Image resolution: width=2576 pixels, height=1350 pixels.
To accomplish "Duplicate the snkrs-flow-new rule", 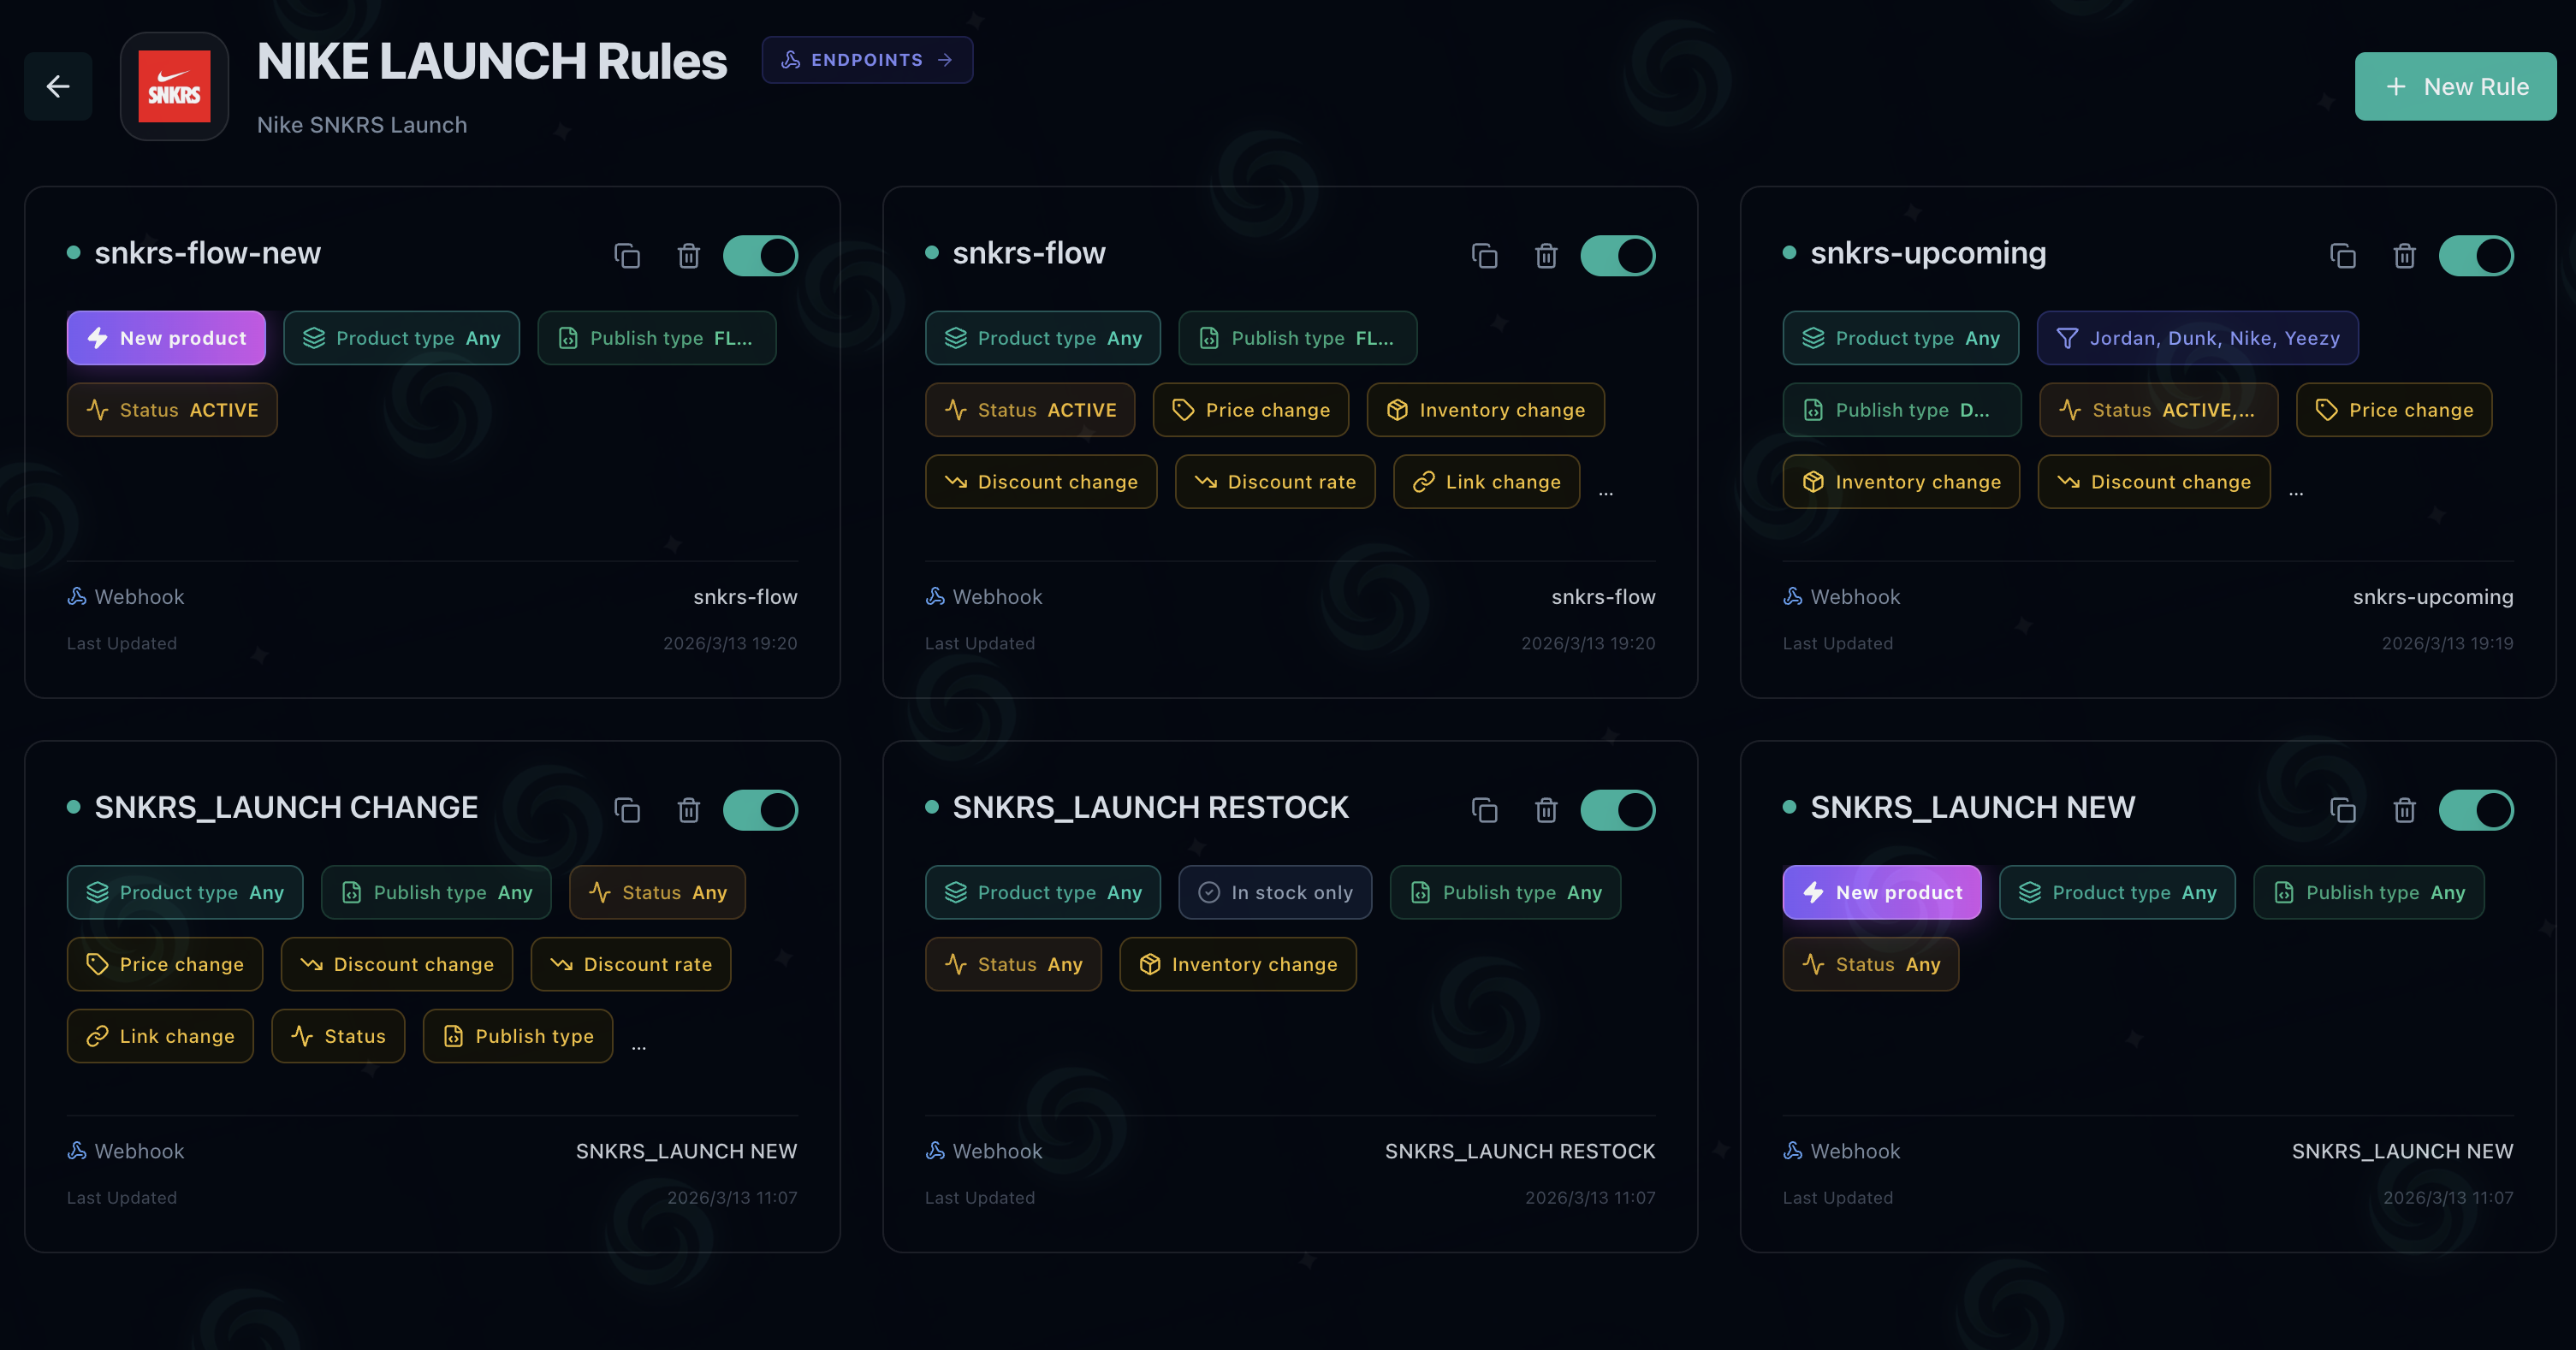I will pyautogui.click(x=627, y=256).
